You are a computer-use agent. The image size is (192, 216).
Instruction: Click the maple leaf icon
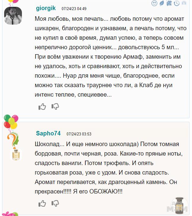(169, 3)
